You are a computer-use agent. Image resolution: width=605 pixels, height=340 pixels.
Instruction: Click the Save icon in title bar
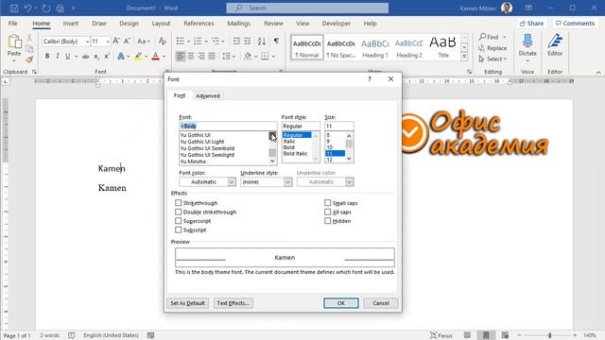pos(14,8)
